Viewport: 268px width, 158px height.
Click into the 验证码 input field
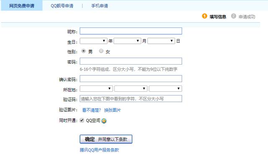tap(131, 99)
